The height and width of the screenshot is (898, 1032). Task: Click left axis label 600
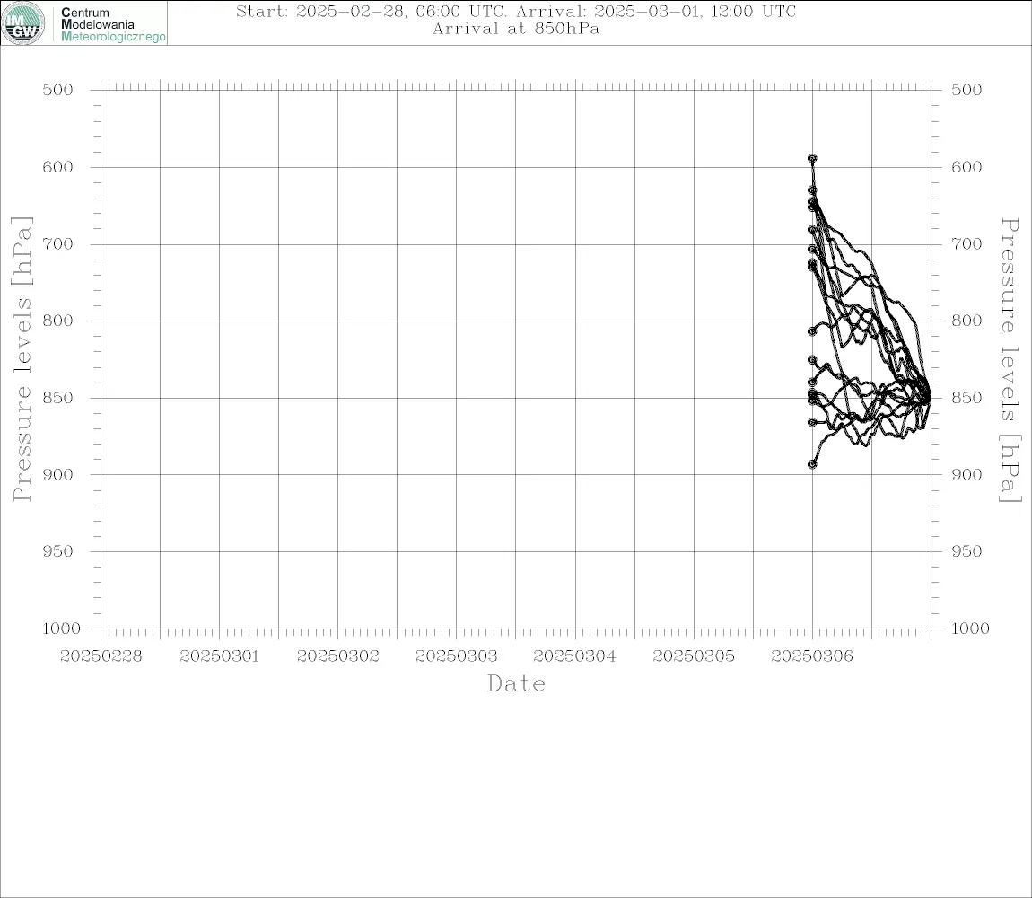coord(58,167)
